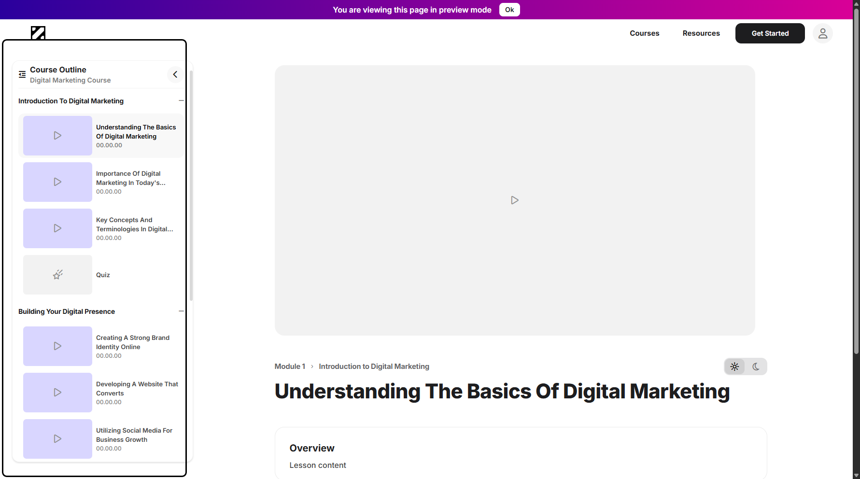Collapse the Course Outline sidebar chevron
This screenshot has height=479, width=860.
[175, 74]
